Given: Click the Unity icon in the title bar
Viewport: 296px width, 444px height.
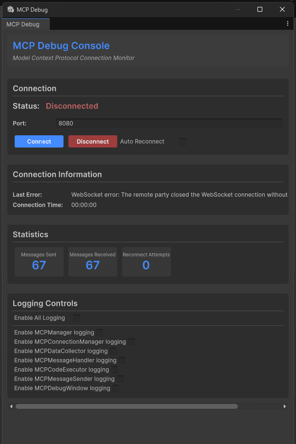Looking at the screenshot, I should click(11, 9).
